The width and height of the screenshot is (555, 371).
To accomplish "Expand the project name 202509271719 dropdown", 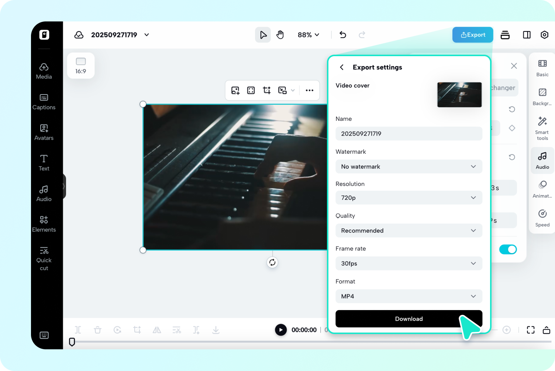I will [146, 35].
